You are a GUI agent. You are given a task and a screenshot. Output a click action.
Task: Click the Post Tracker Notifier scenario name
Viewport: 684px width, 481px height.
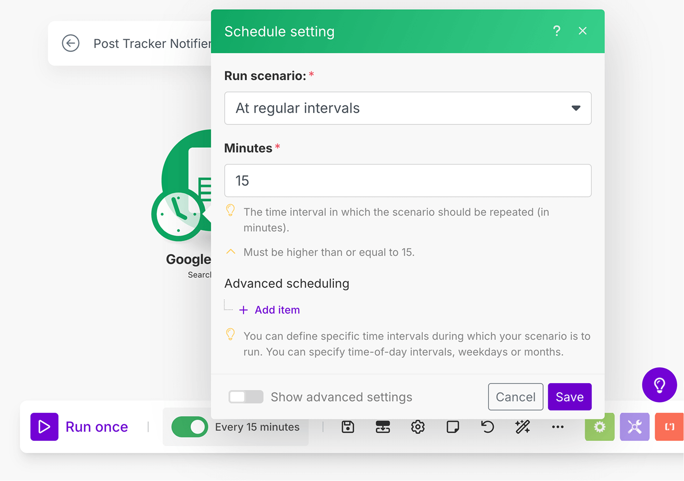pyautogui.click(x=152, y=43)
